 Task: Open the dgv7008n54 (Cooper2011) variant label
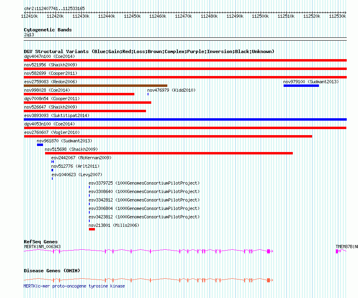(x=52, y=99)
